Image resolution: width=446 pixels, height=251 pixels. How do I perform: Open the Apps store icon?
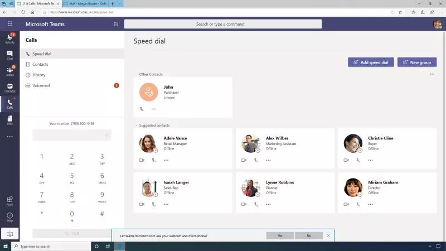click(x=10, y=201)
